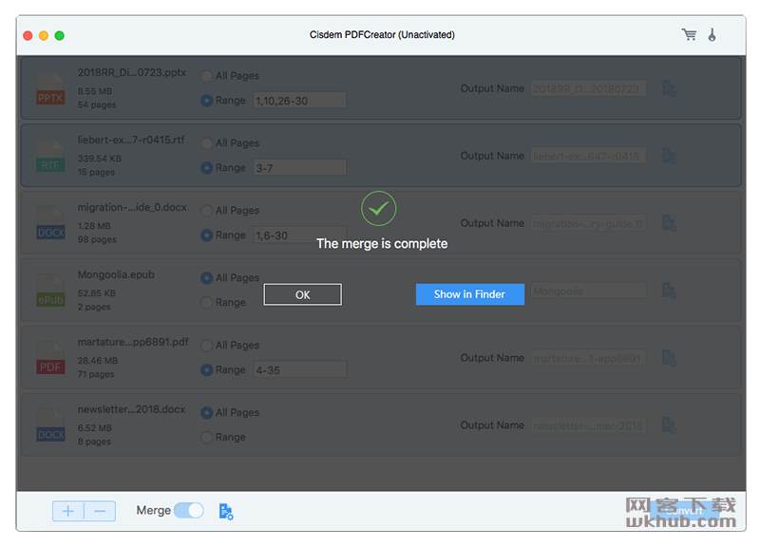
Task: Click the 71 pages label
Action: [x=96, y=374]
